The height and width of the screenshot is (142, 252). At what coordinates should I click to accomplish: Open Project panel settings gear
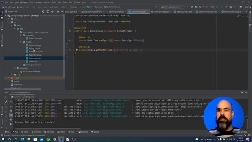[58, 11]
